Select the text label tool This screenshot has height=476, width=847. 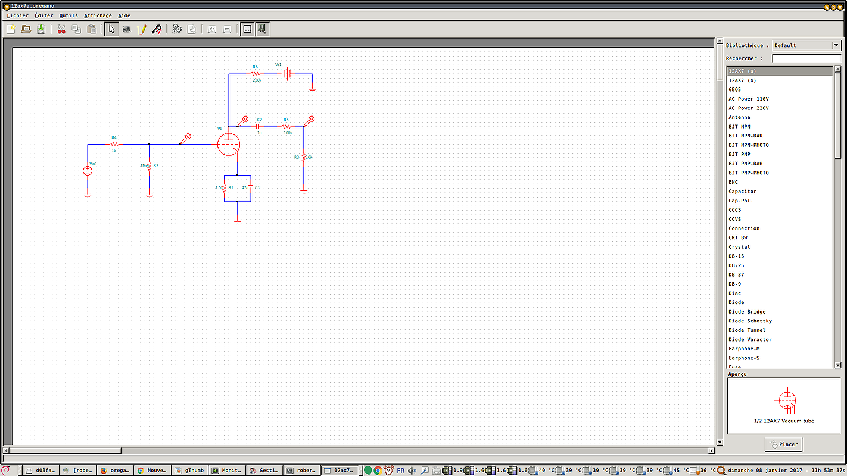pos(126,29)
